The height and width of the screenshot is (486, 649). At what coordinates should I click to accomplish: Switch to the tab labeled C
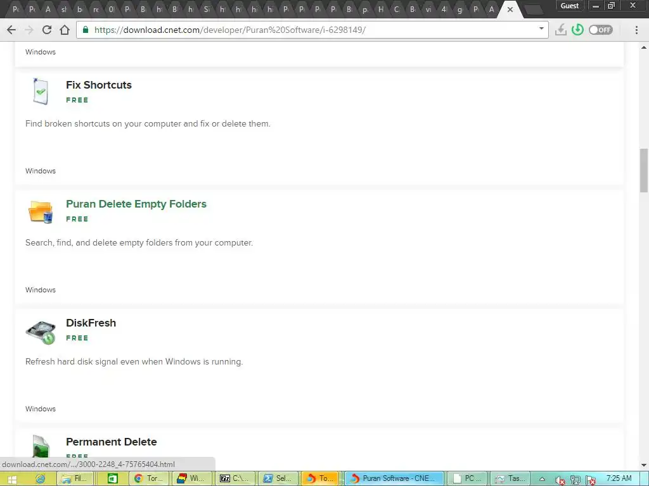coord(397,9)
